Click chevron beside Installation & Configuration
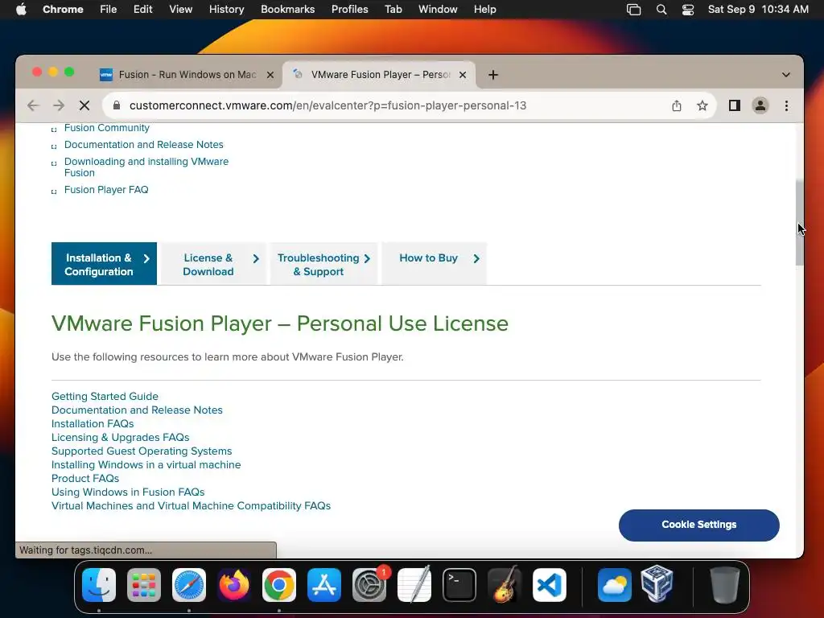 click(x=146, y=258)
